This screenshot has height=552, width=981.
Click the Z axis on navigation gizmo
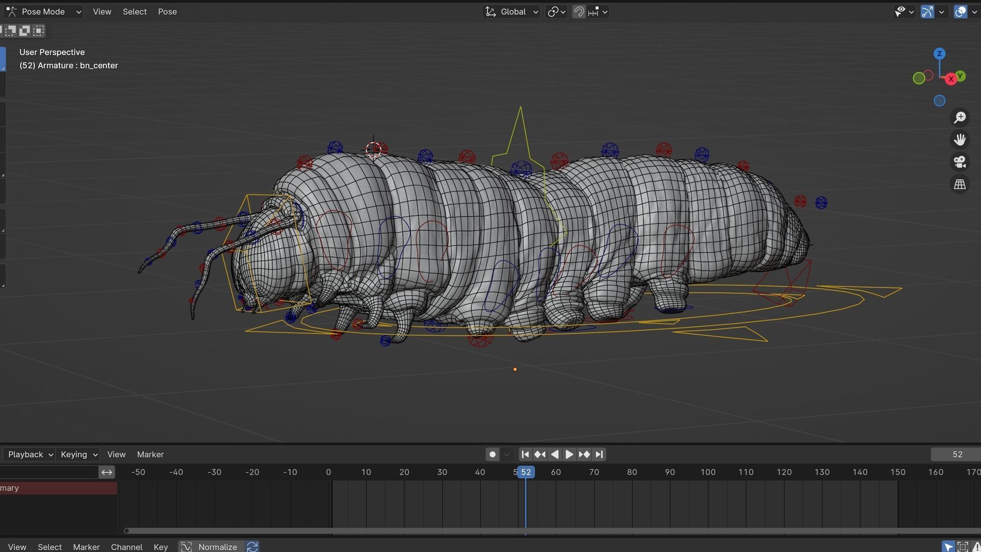pos(939,54)
